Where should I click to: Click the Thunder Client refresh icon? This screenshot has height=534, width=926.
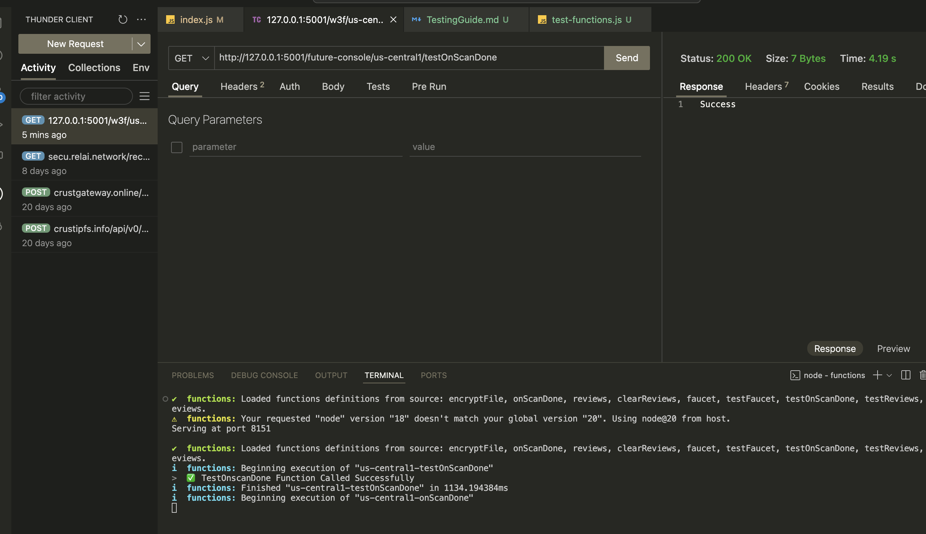122,19
